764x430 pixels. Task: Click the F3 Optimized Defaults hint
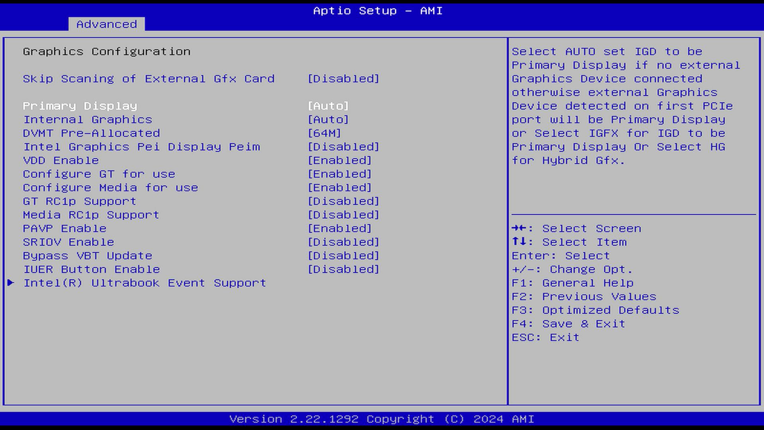pos(595,310)
